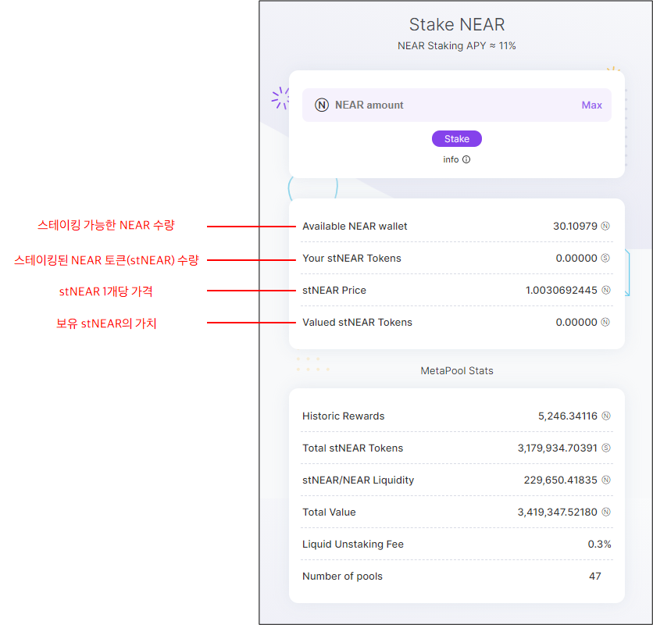Screen dimensions: 653x625
Task: Click the Liquid Unstaking Fee label
Action: coord(353,545)
